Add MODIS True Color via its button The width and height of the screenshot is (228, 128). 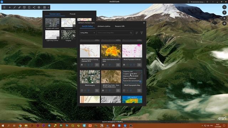[118, 90]
